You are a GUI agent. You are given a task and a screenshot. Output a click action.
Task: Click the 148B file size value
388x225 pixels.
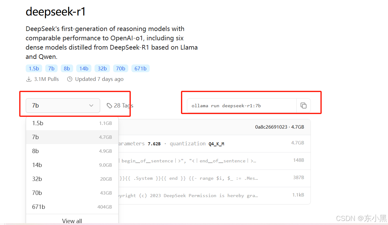pos(298,160)
